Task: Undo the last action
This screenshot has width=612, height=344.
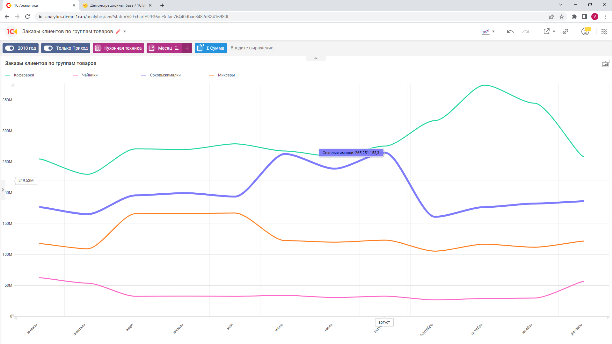Action: (x=510, y=32)
